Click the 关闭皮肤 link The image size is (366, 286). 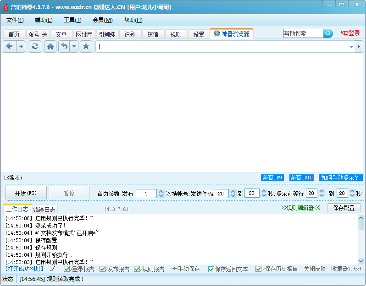pyautogui.click(x=315, y=269)
